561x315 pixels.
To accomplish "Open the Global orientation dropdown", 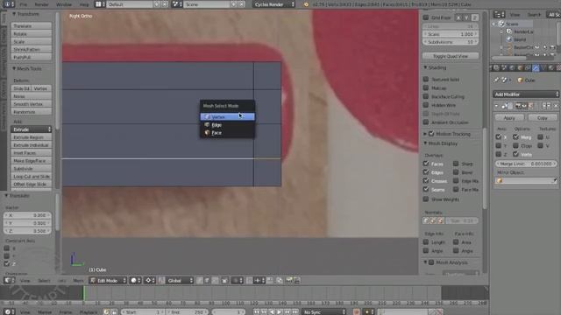I will [x=180, y=281].
